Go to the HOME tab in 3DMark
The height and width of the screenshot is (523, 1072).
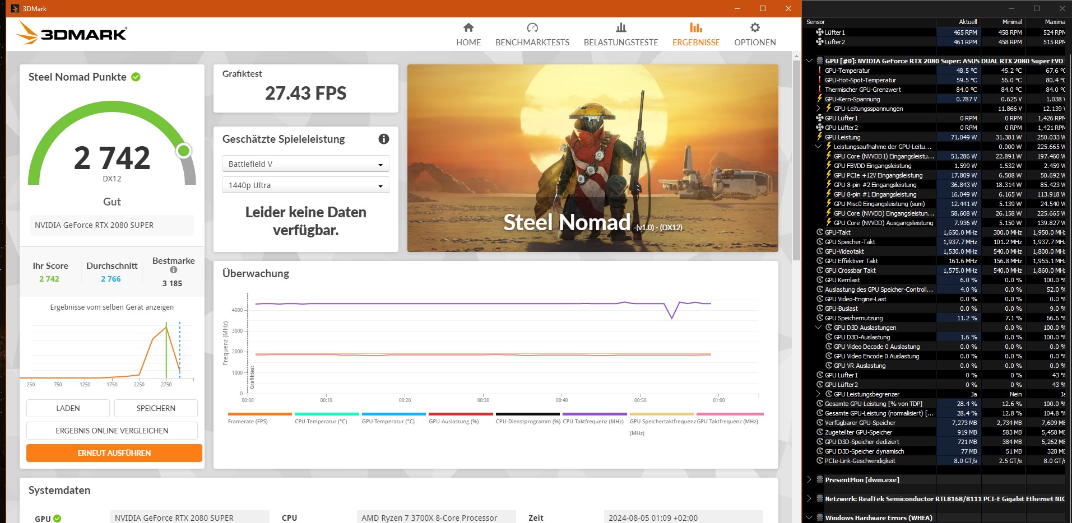point(468,35)
